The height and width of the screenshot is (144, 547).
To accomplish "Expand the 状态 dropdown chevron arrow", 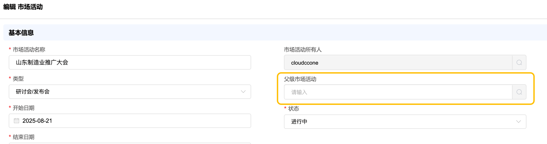I will (x=518, y=122).
